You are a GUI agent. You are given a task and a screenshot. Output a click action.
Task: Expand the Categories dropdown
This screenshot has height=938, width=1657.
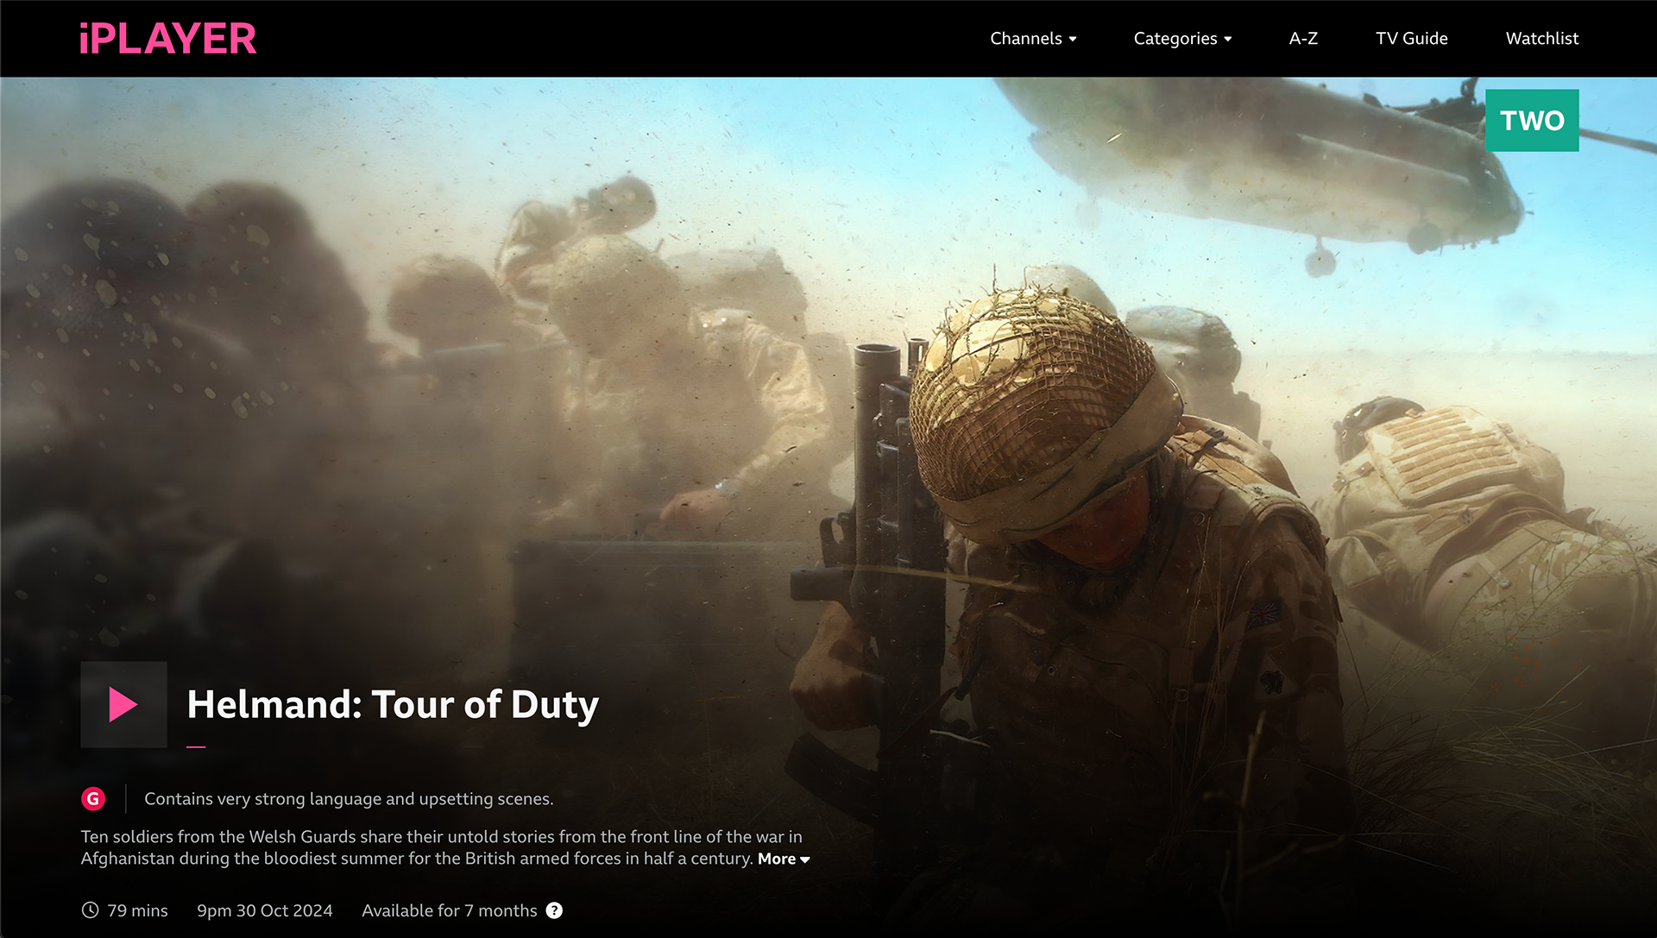(x=1181, y=39)
